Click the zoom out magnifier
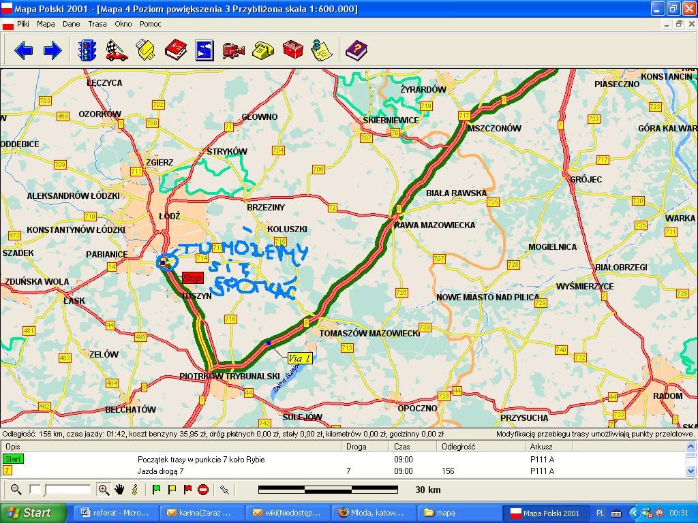 click(16, 490)
